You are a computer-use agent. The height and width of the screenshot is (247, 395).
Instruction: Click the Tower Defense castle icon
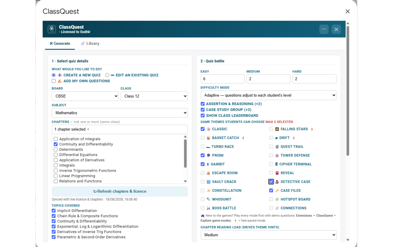coord(277,156)
